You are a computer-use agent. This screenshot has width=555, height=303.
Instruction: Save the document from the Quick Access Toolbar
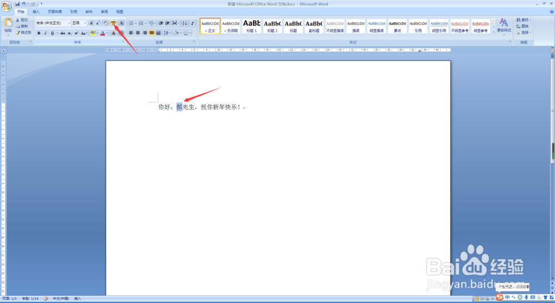17,4
